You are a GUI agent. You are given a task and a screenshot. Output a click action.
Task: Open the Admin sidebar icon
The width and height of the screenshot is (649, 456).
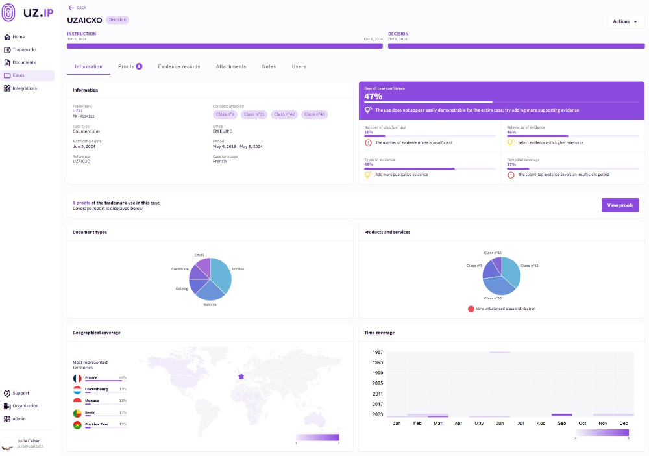pos(7,419)
